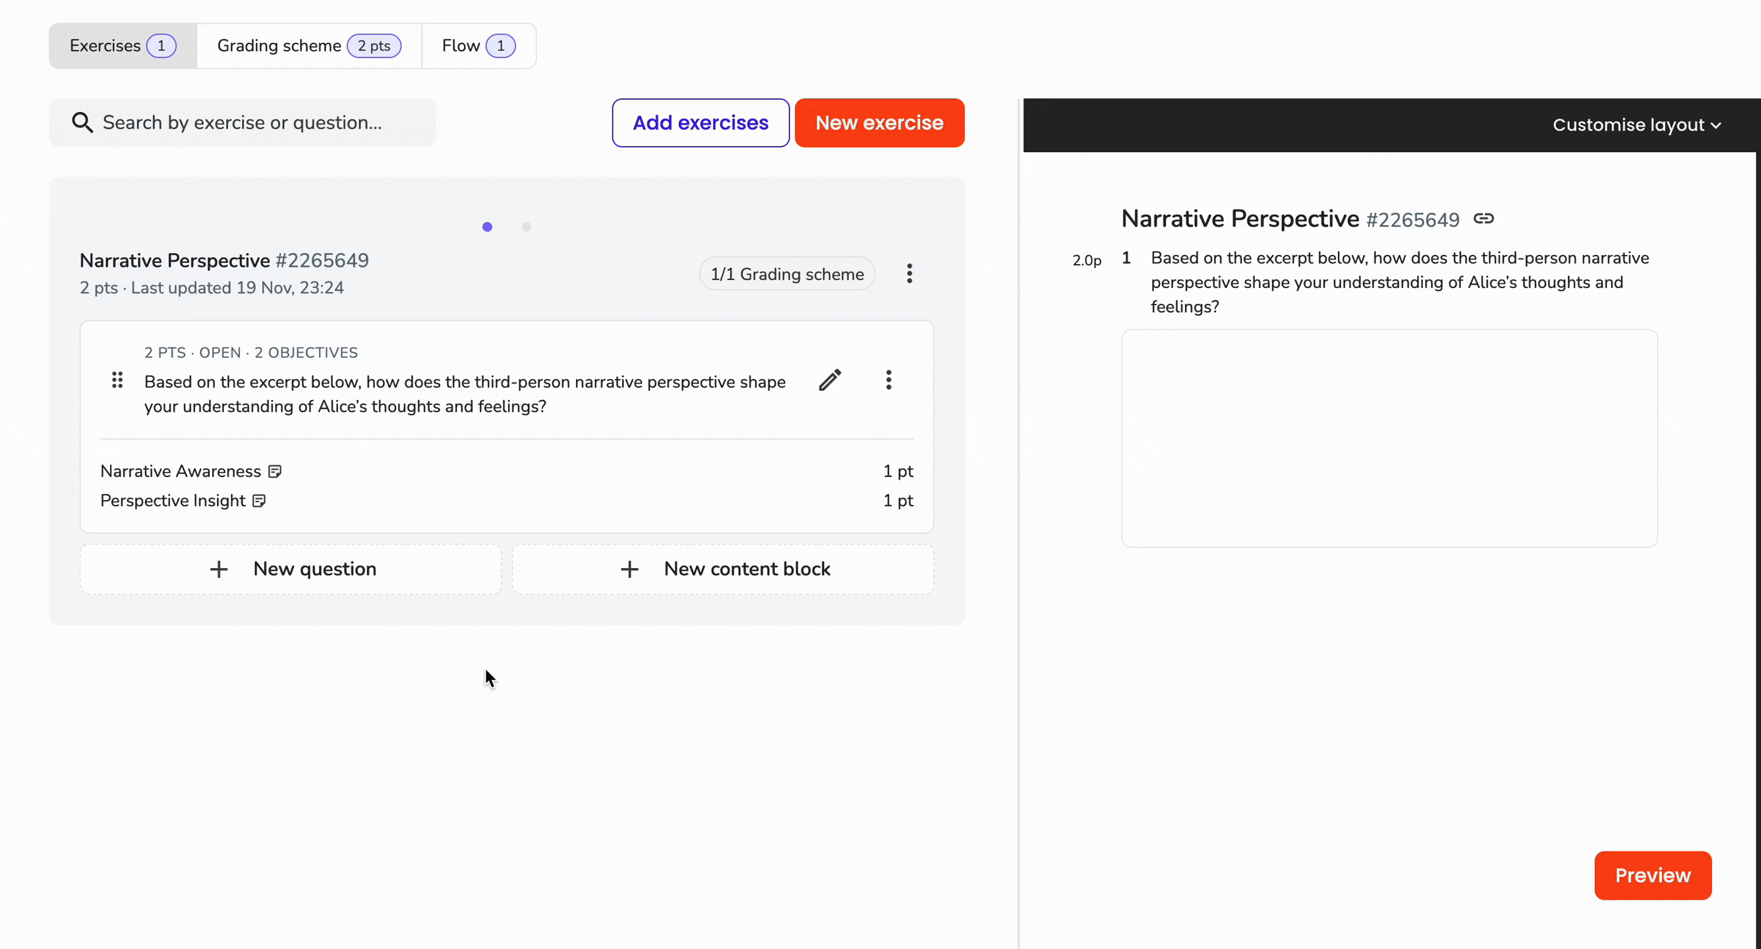Expand the Customise layout dropdown
Viewport: 1761px width, 949px height.
tap(1636, 125)
